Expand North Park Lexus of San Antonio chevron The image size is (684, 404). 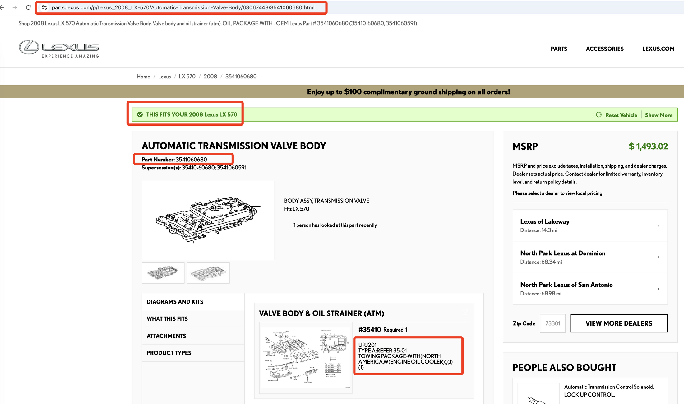pyautogui.click(x=658, y=289)
